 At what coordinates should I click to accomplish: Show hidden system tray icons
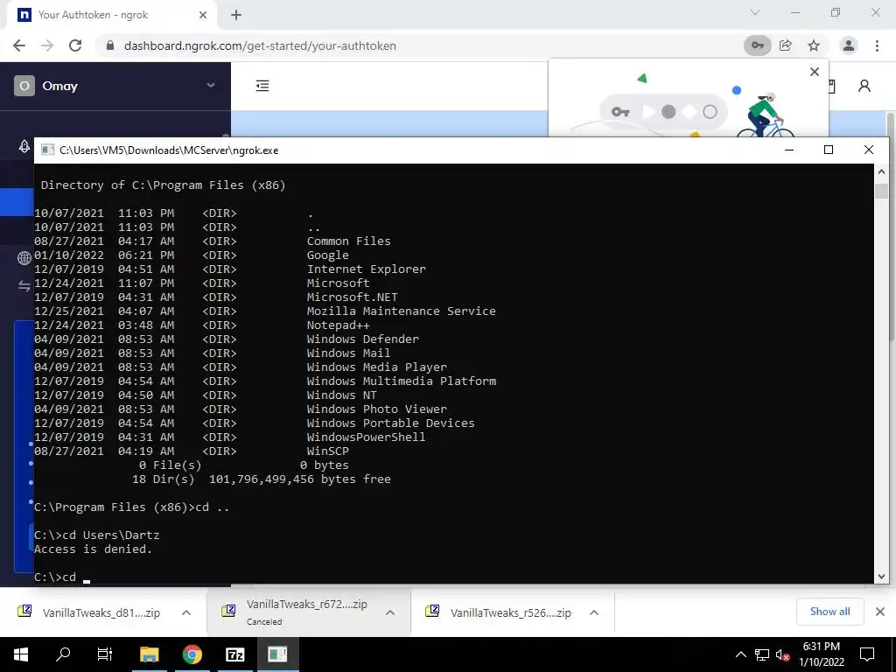click(740, 654)
